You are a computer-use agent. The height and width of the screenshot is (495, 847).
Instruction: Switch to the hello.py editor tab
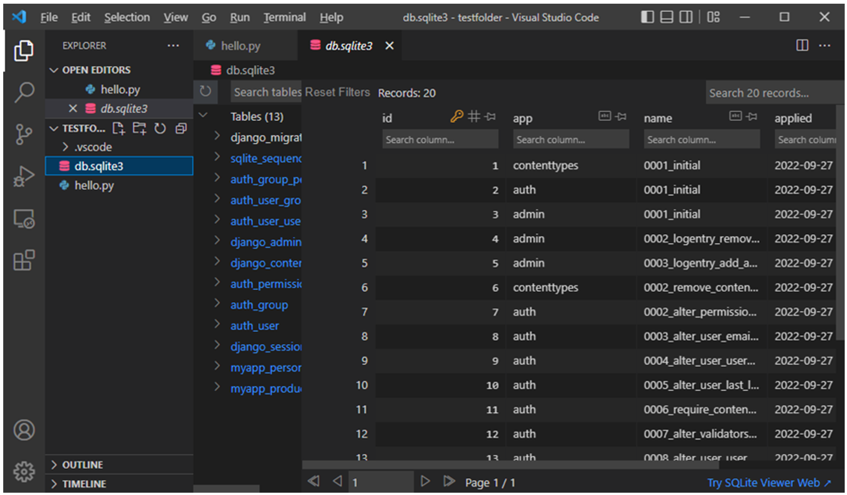240,46
